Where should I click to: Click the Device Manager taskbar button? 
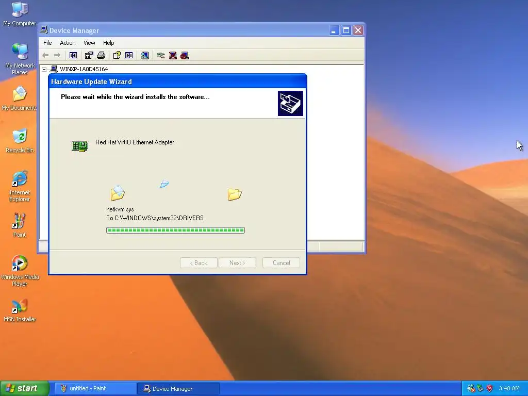(x=178, y=388)
